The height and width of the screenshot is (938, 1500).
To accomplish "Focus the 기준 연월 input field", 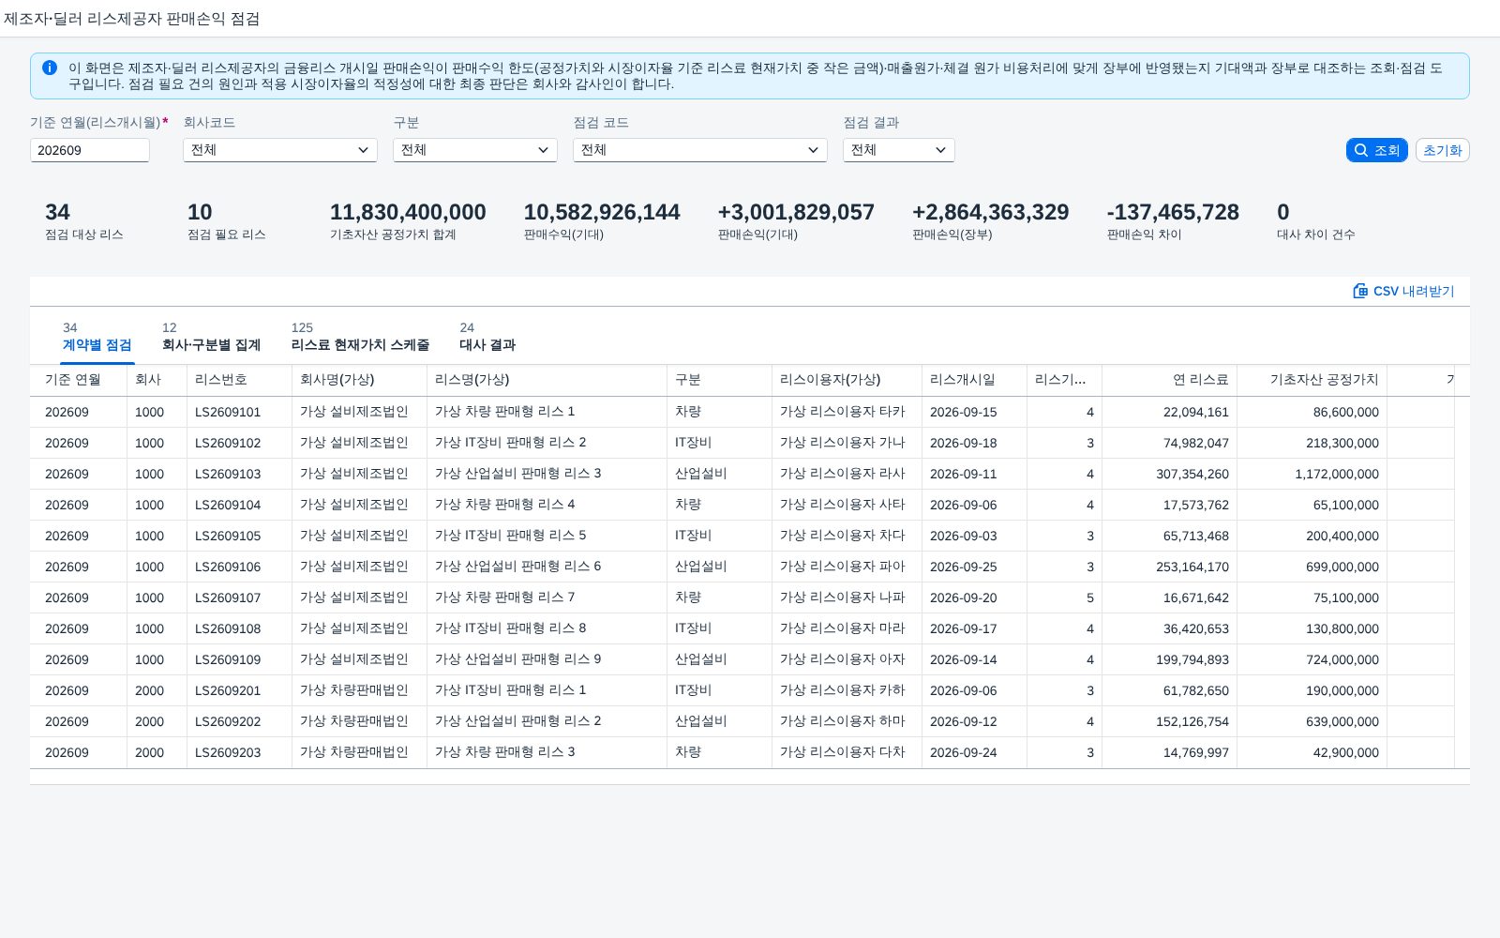I will pos(90,150).
